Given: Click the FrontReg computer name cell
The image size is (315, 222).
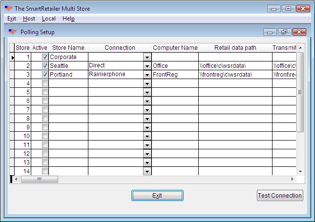Looking at the screenshot, I should (175, 75).
